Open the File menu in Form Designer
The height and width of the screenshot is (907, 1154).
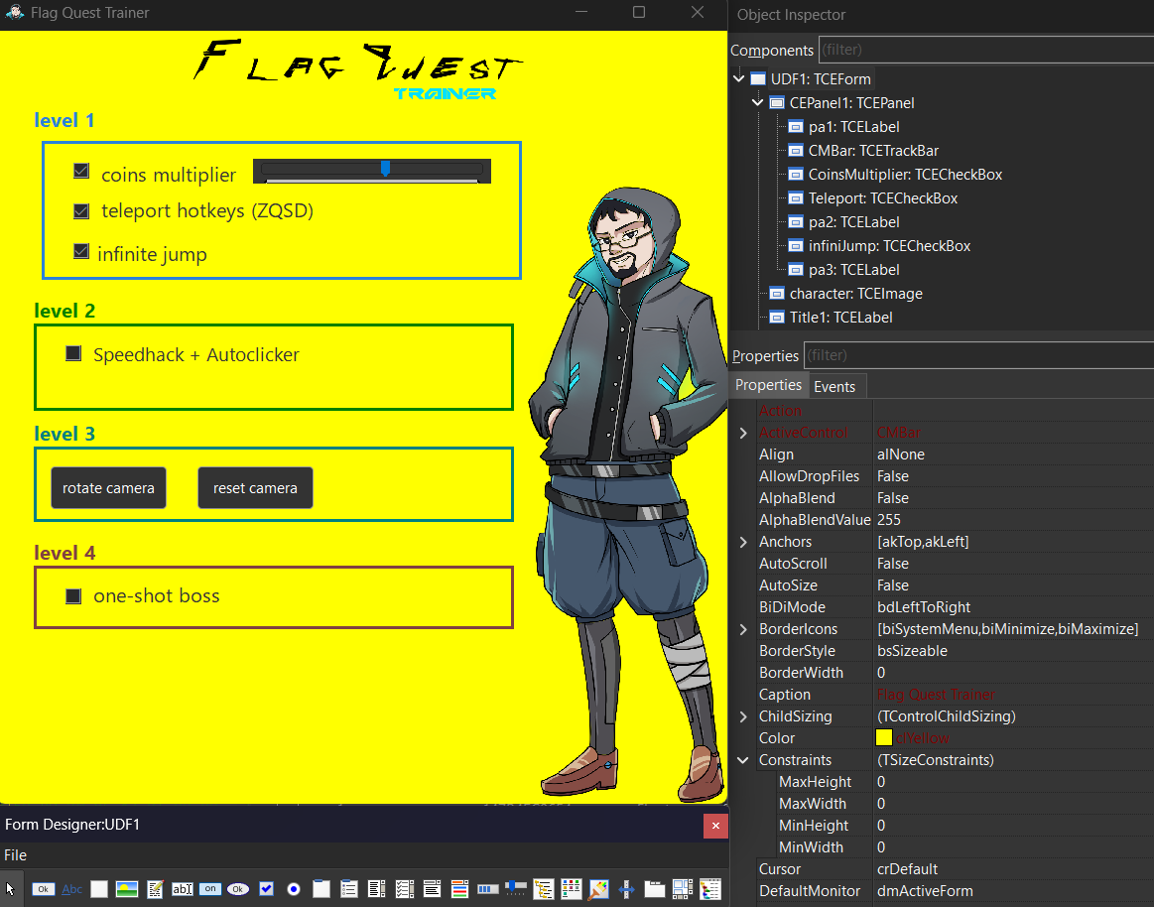(15, 854)
